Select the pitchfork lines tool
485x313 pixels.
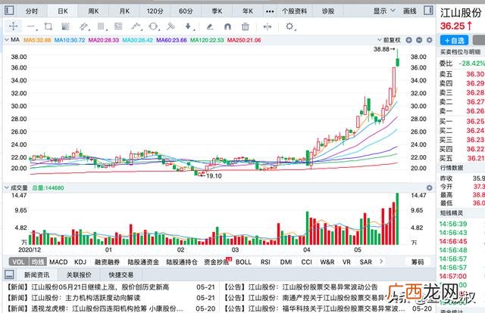tap(171, 26)
